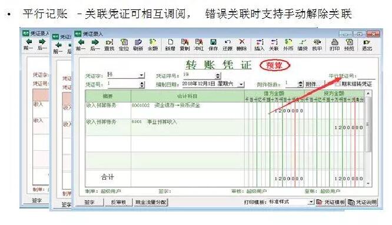This screenshot has height=225, width=392.
Task: Expand the 打印模板 template dropdown
Action: point(311,201)
